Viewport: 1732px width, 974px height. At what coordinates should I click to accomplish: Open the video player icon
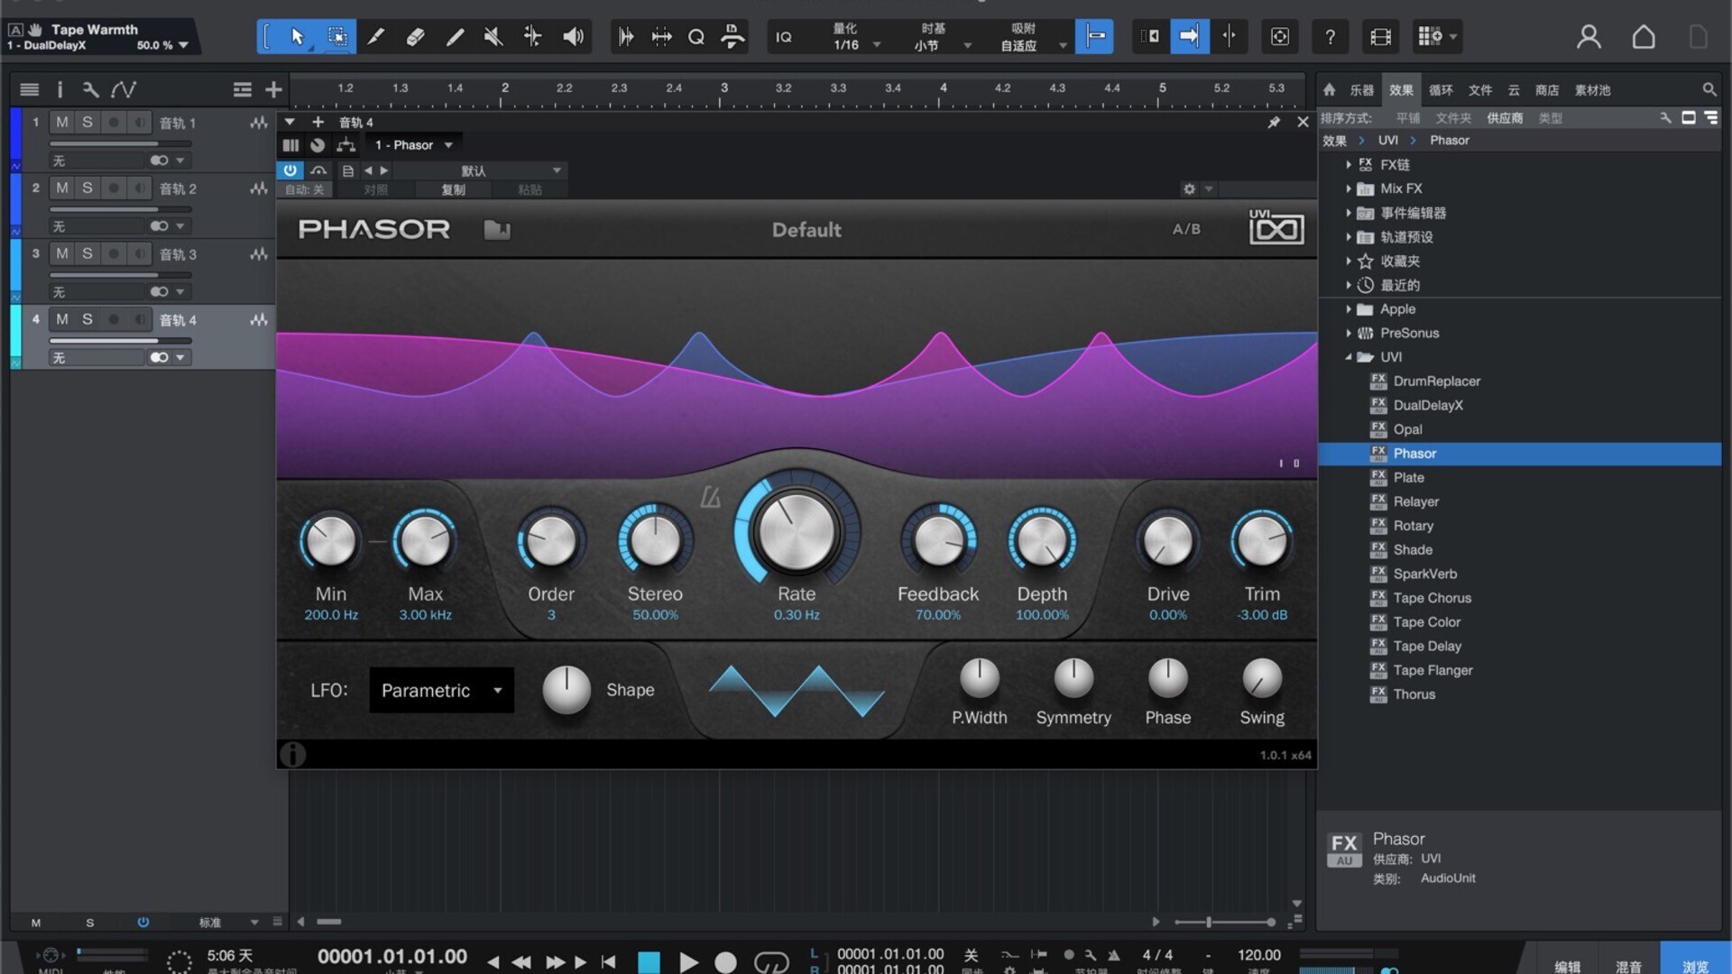pyautogui.click(x=1380, y=37)
